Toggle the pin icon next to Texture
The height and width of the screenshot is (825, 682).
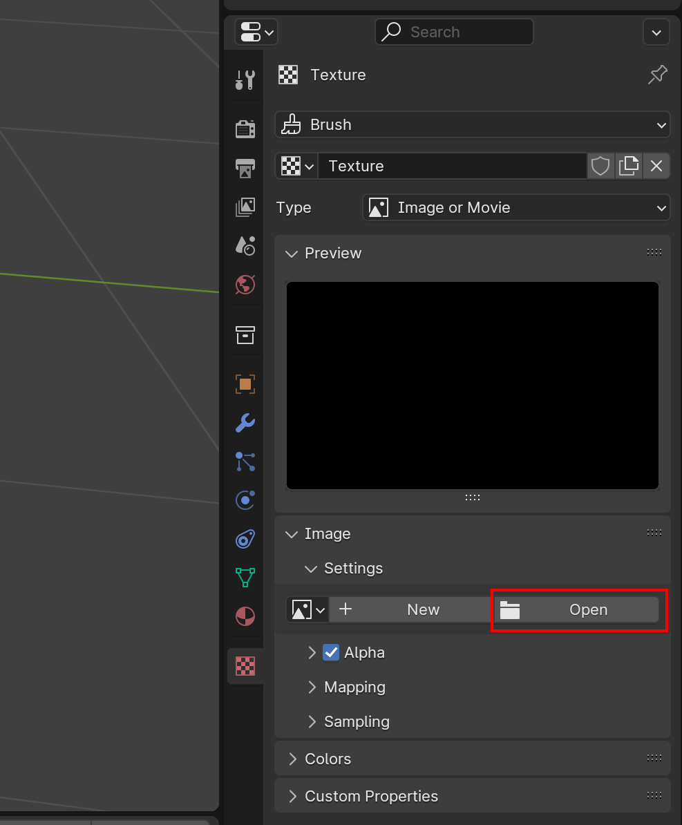click(657, 75)
